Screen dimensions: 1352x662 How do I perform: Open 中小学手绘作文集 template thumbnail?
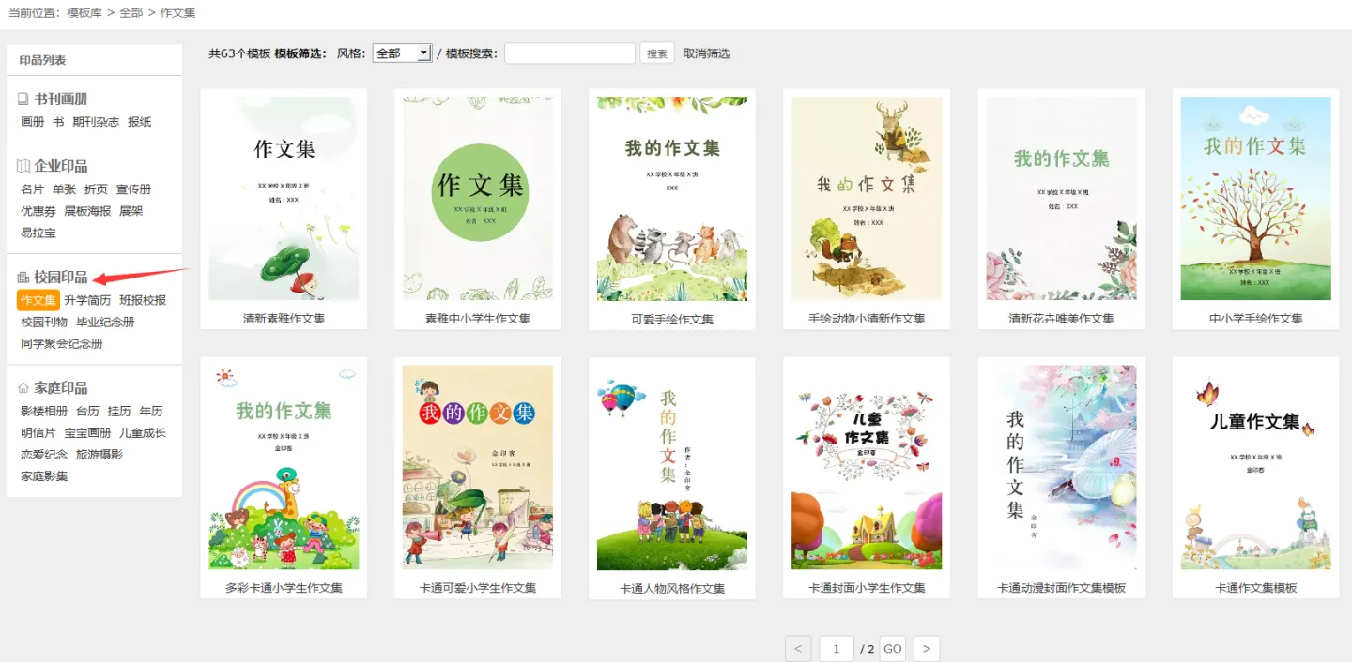pos(1255,198)
